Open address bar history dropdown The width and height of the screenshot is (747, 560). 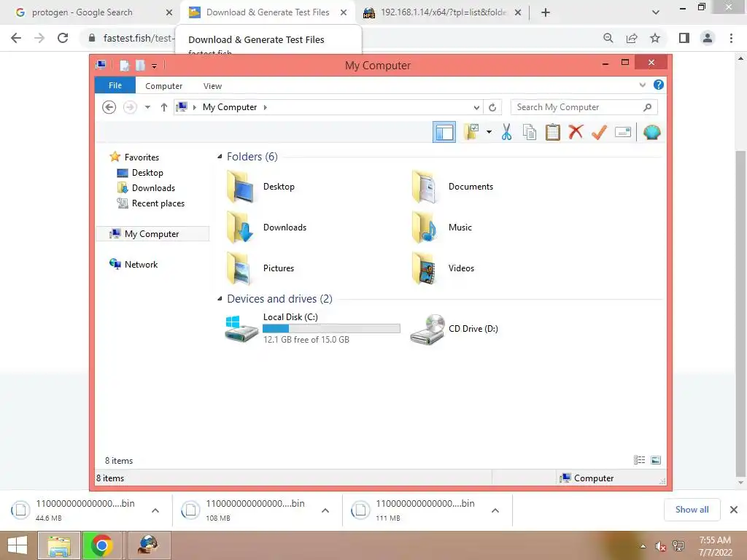tap(476, 108)
